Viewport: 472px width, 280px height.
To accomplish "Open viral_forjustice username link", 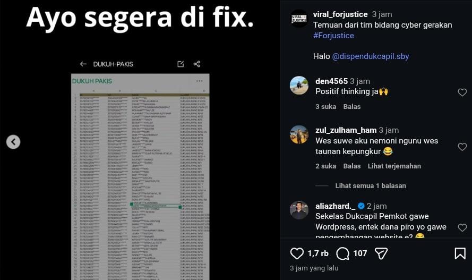I will click(x=340, y=14).
